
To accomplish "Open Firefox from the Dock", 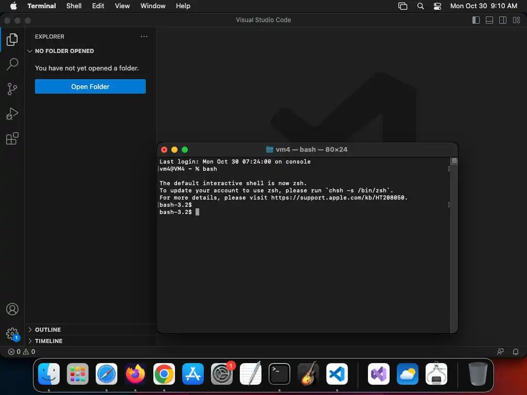I will click(x=135, y=374).
